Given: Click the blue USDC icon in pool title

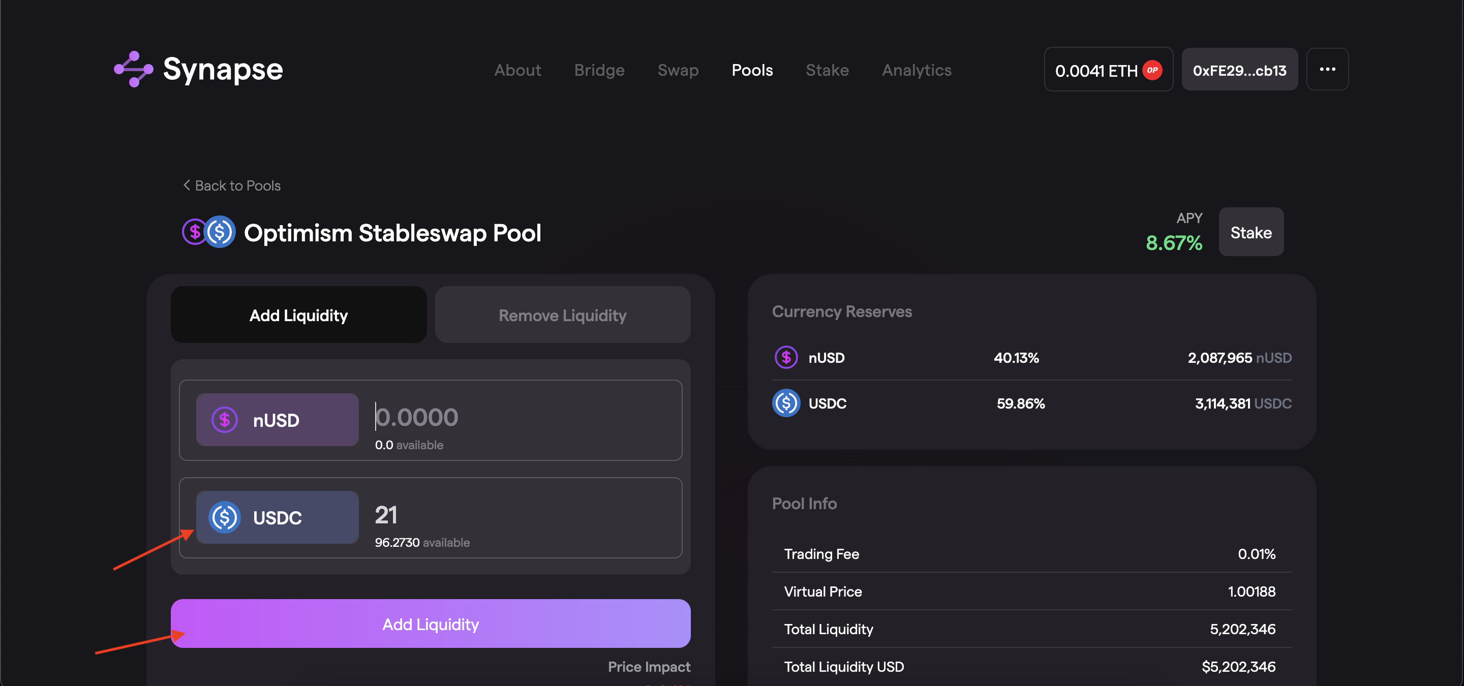Looking at the screenshot, I should click(220, 232).
